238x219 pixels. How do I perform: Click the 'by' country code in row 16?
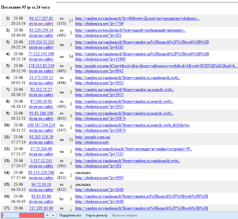(61, 199)
